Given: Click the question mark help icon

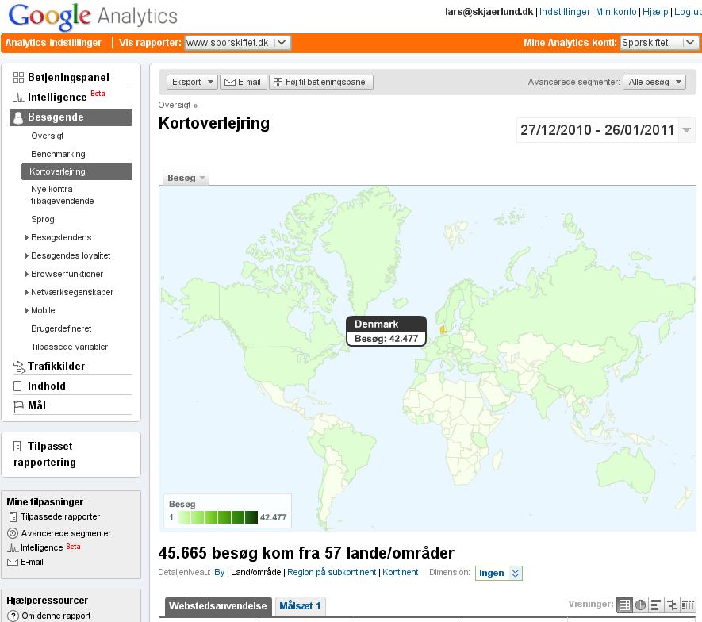Looking at the screenshot, I should pos(13,616).
